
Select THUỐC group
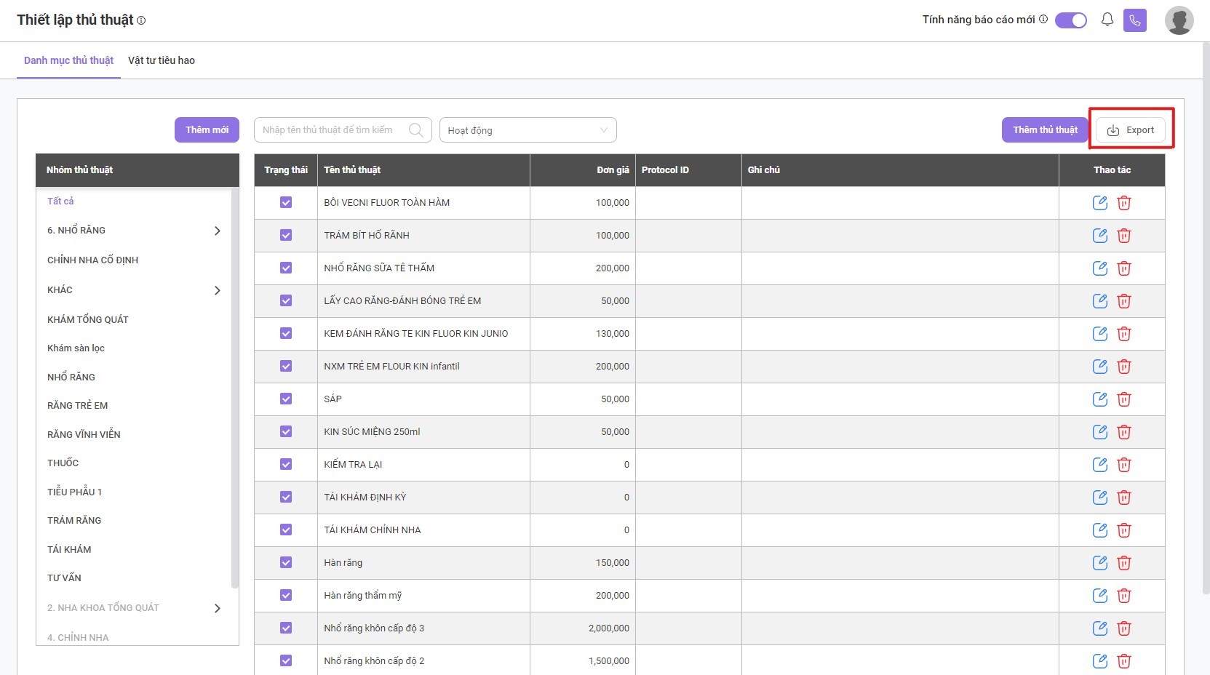coord(63,463)
